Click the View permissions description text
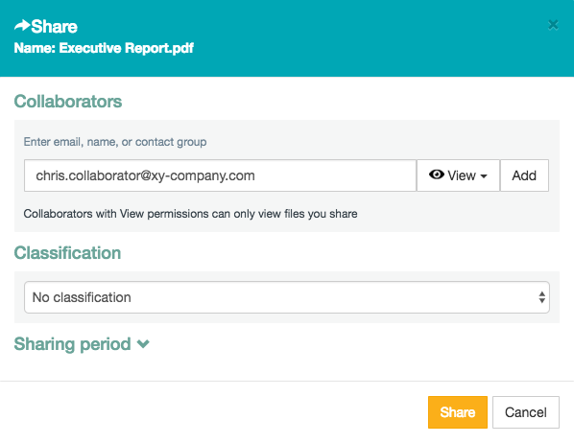This screenshot has height=443, width=574. pyautogui.click(x=190, y=214)
